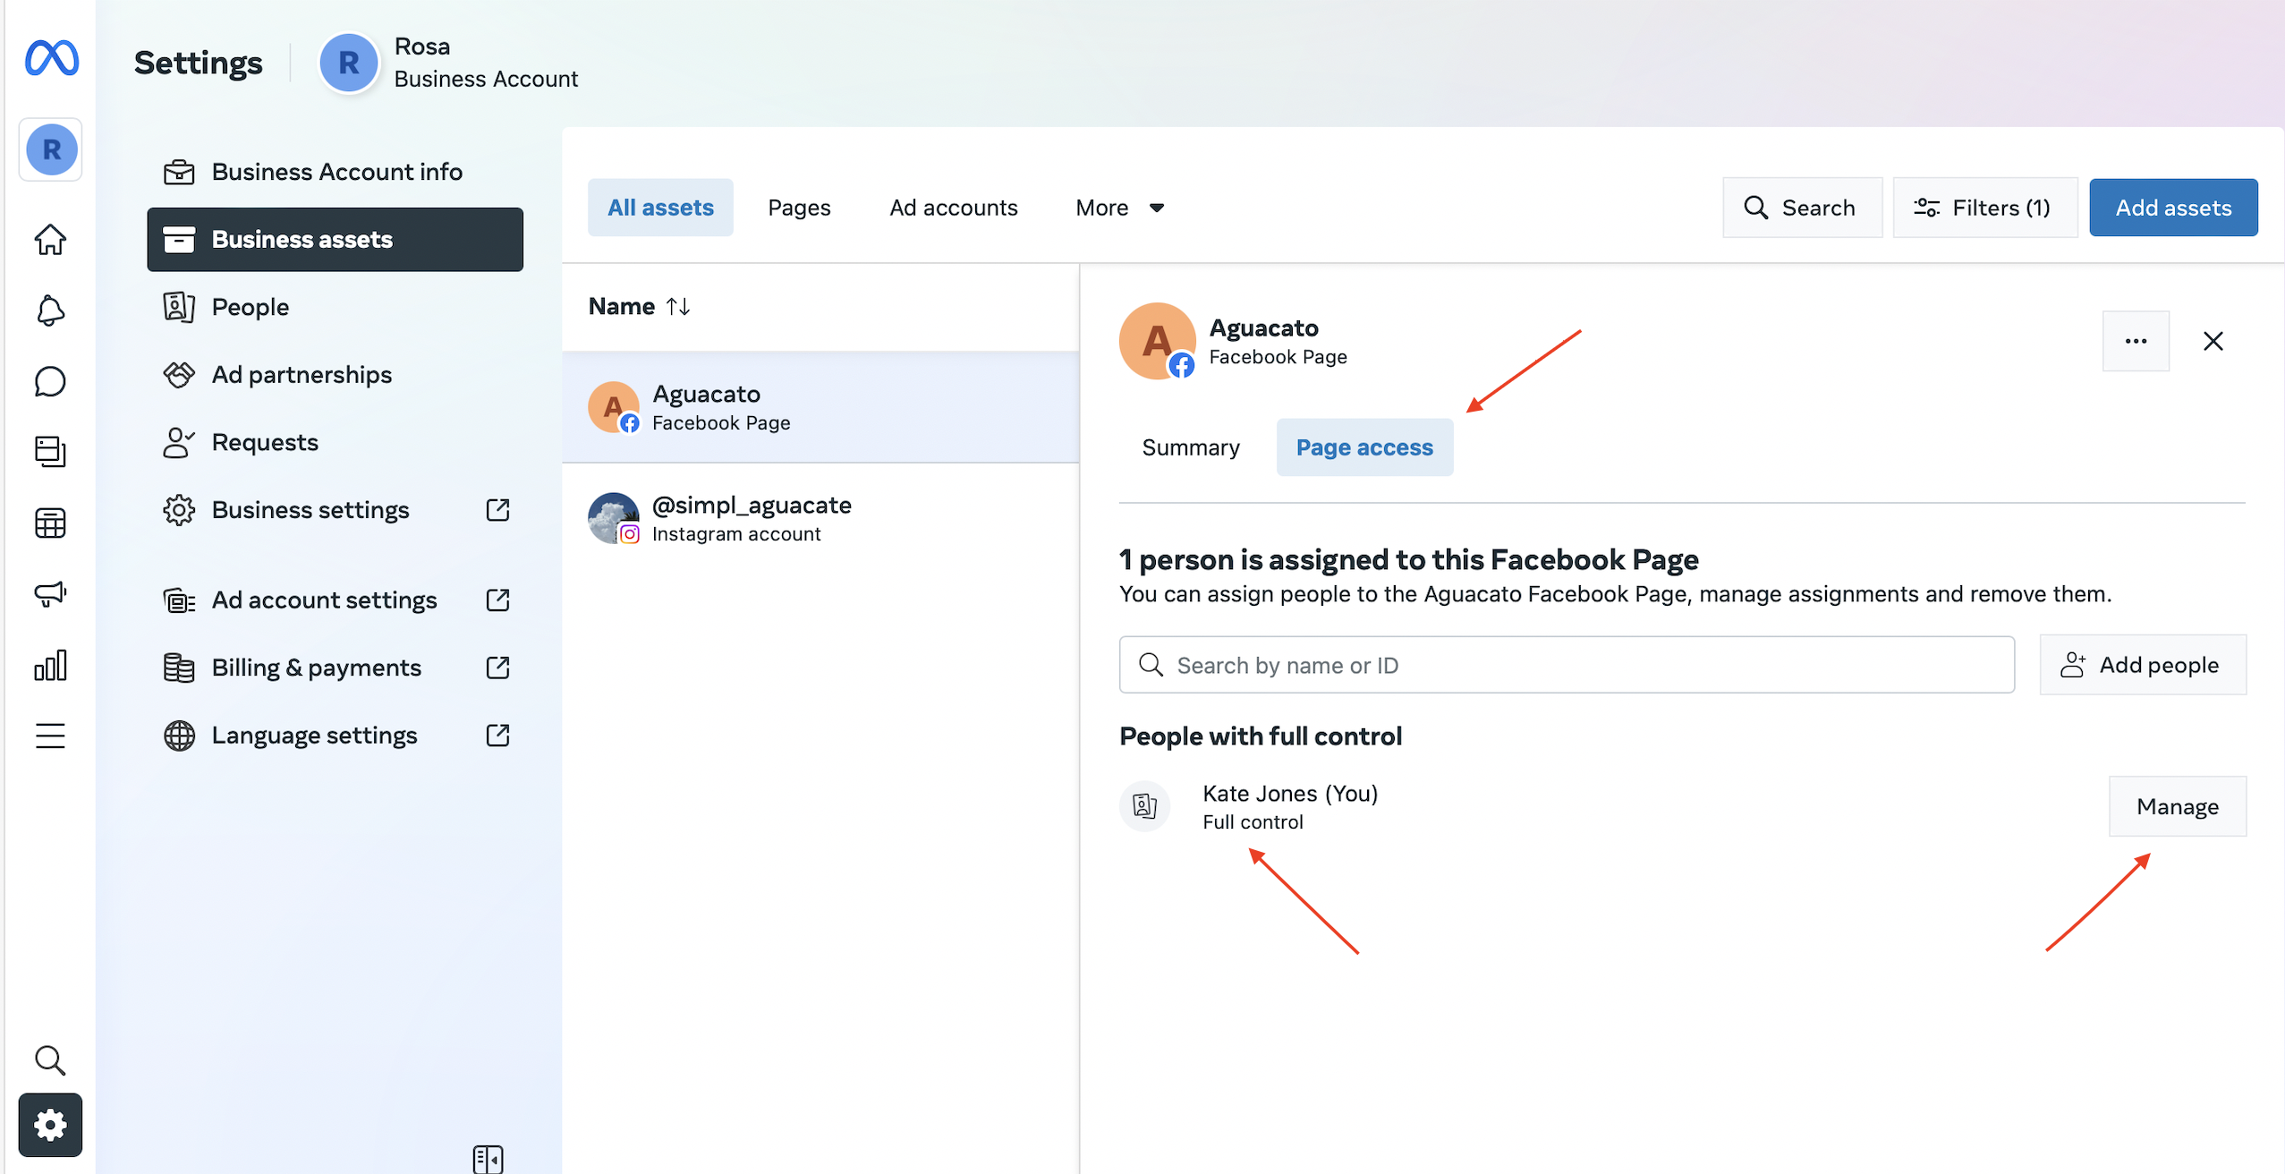Open insights using the bar chart icon
2285x1174 pixels.
pos(50,664)
